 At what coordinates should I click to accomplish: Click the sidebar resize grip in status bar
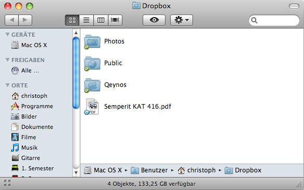tap(7, 183)
